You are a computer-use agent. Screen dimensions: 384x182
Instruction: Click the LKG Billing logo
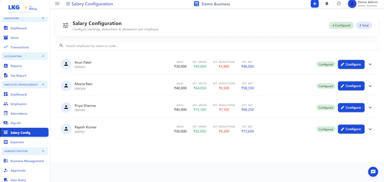(x=22, y=8)
